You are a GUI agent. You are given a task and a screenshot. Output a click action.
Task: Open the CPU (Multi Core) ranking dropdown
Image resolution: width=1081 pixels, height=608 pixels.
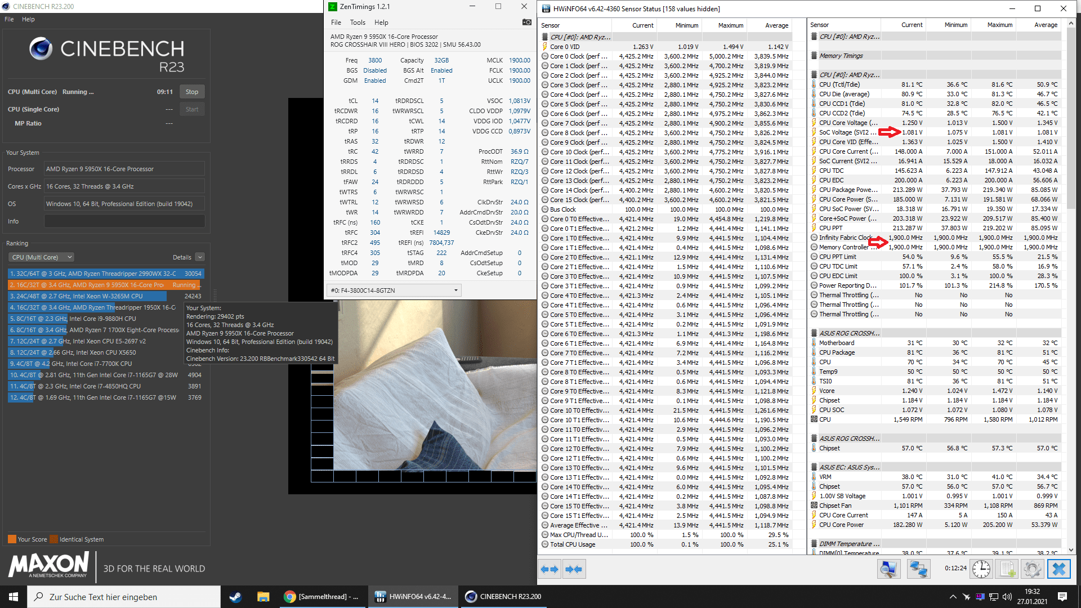(42, 257)
